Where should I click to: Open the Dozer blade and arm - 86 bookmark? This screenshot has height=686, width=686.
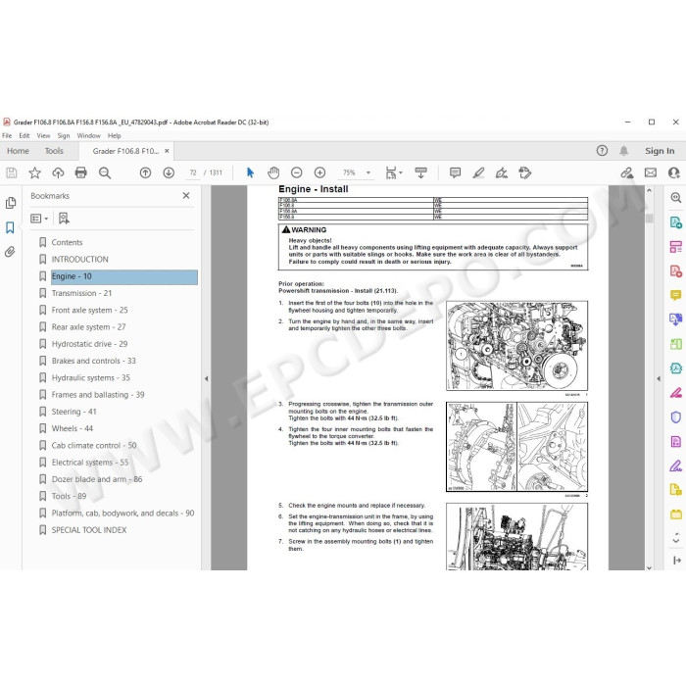click(97, 479)
